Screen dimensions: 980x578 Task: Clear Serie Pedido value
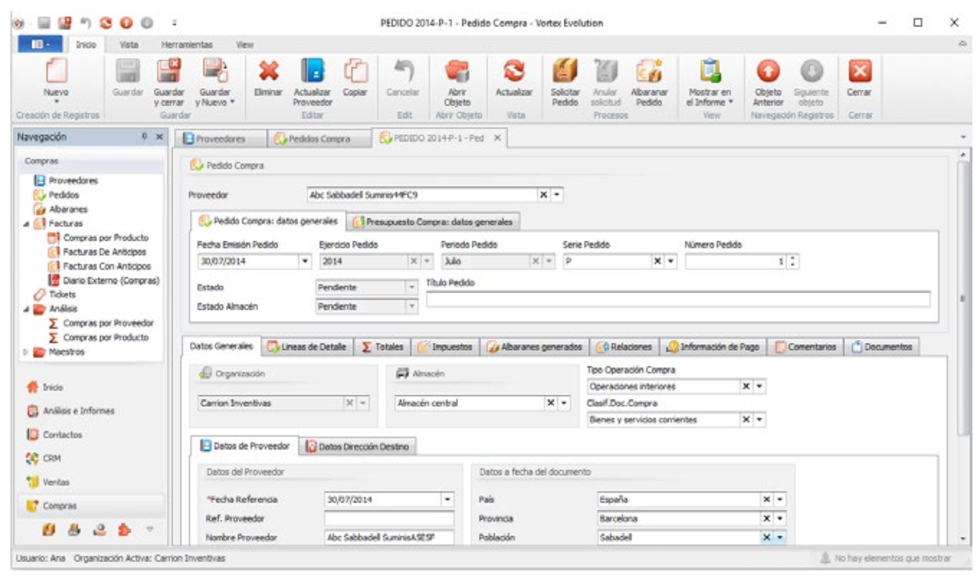(657, 261)
